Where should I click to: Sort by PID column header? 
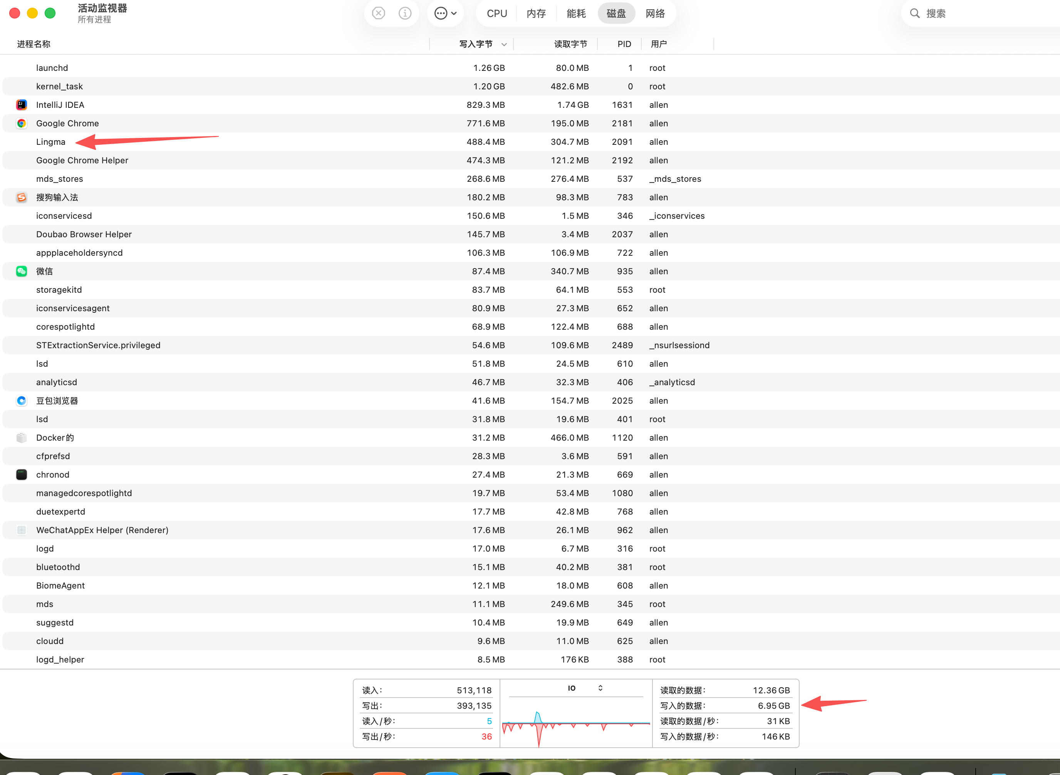pyautogui.click(x=624, y=44)
